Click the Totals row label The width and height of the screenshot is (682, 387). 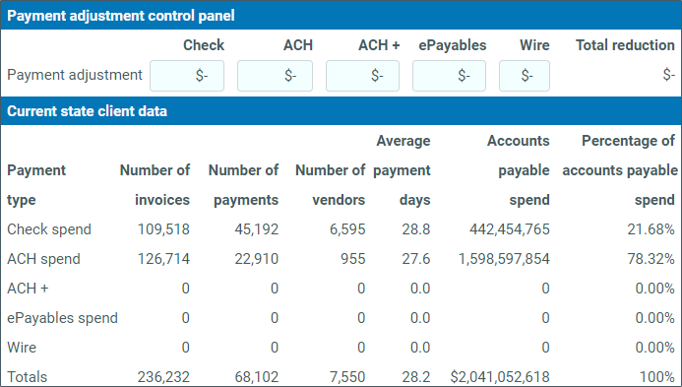tap(27, 376)
